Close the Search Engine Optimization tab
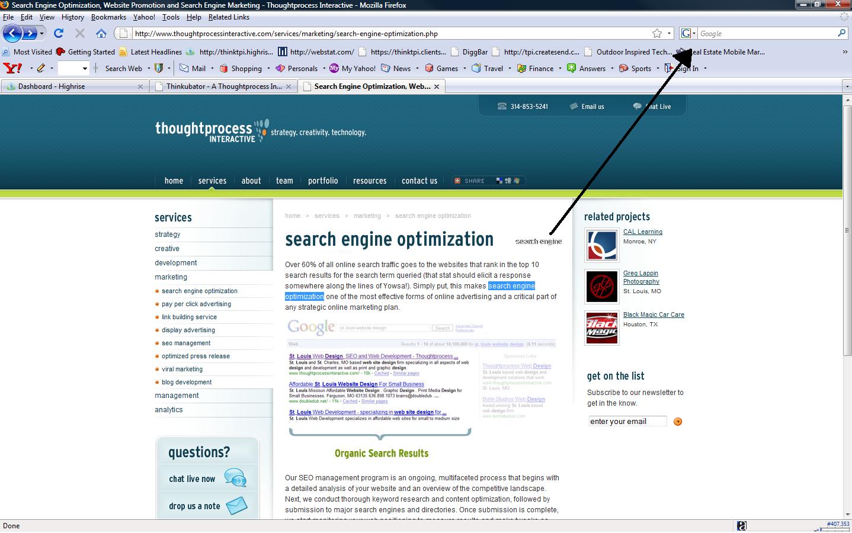Screen dimensions: 852x533 click(x=437, y=86)
